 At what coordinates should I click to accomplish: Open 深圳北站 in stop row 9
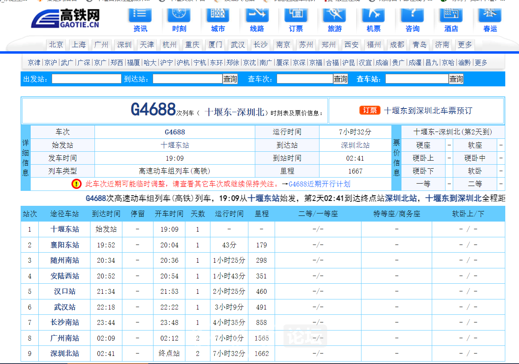click(x=65, y=354)
